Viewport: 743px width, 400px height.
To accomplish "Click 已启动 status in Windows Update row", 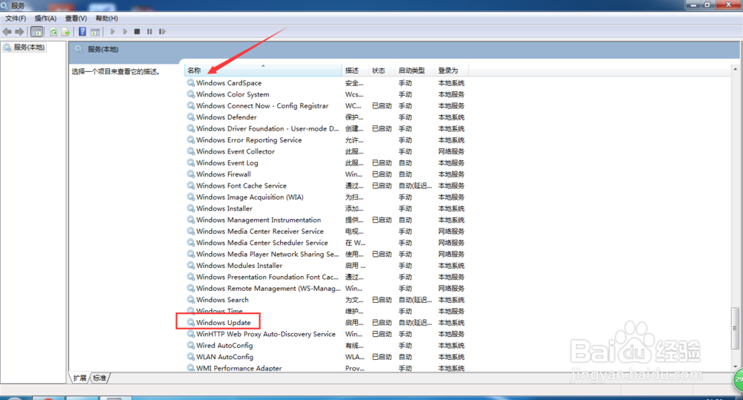I will point(382,322).
